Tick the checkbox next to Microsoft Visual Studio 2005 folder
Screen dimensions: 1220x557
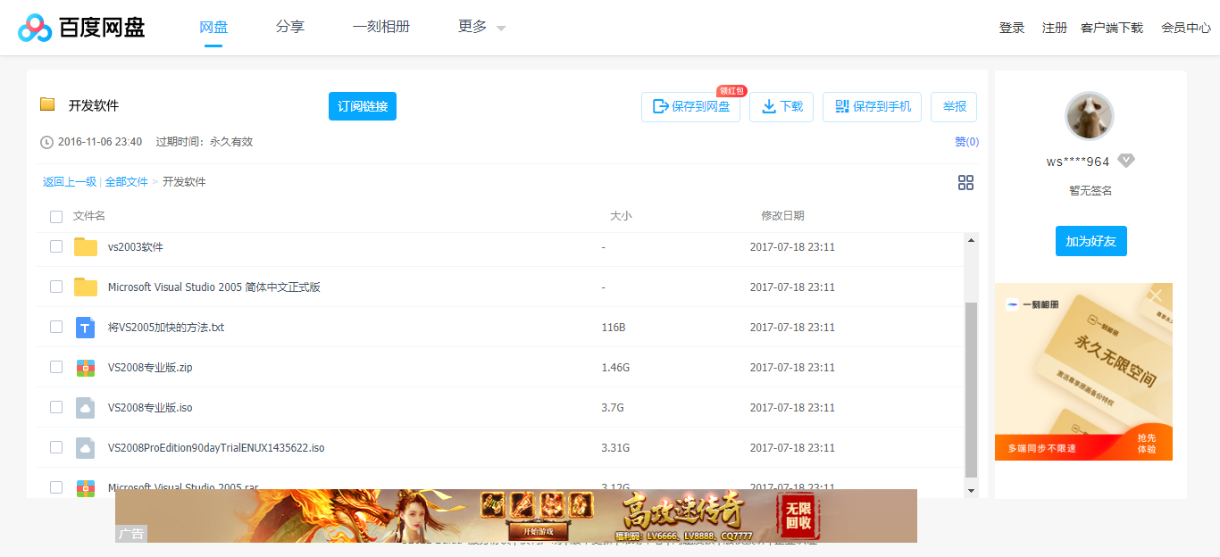(56, 287)
